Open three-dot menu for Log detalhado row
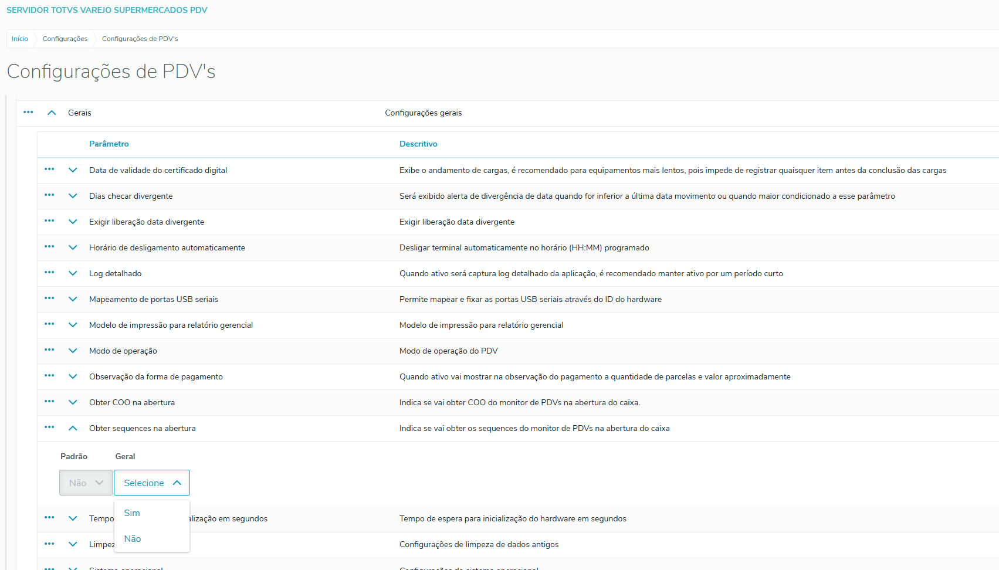999x570 pixels. coord(49,273)
